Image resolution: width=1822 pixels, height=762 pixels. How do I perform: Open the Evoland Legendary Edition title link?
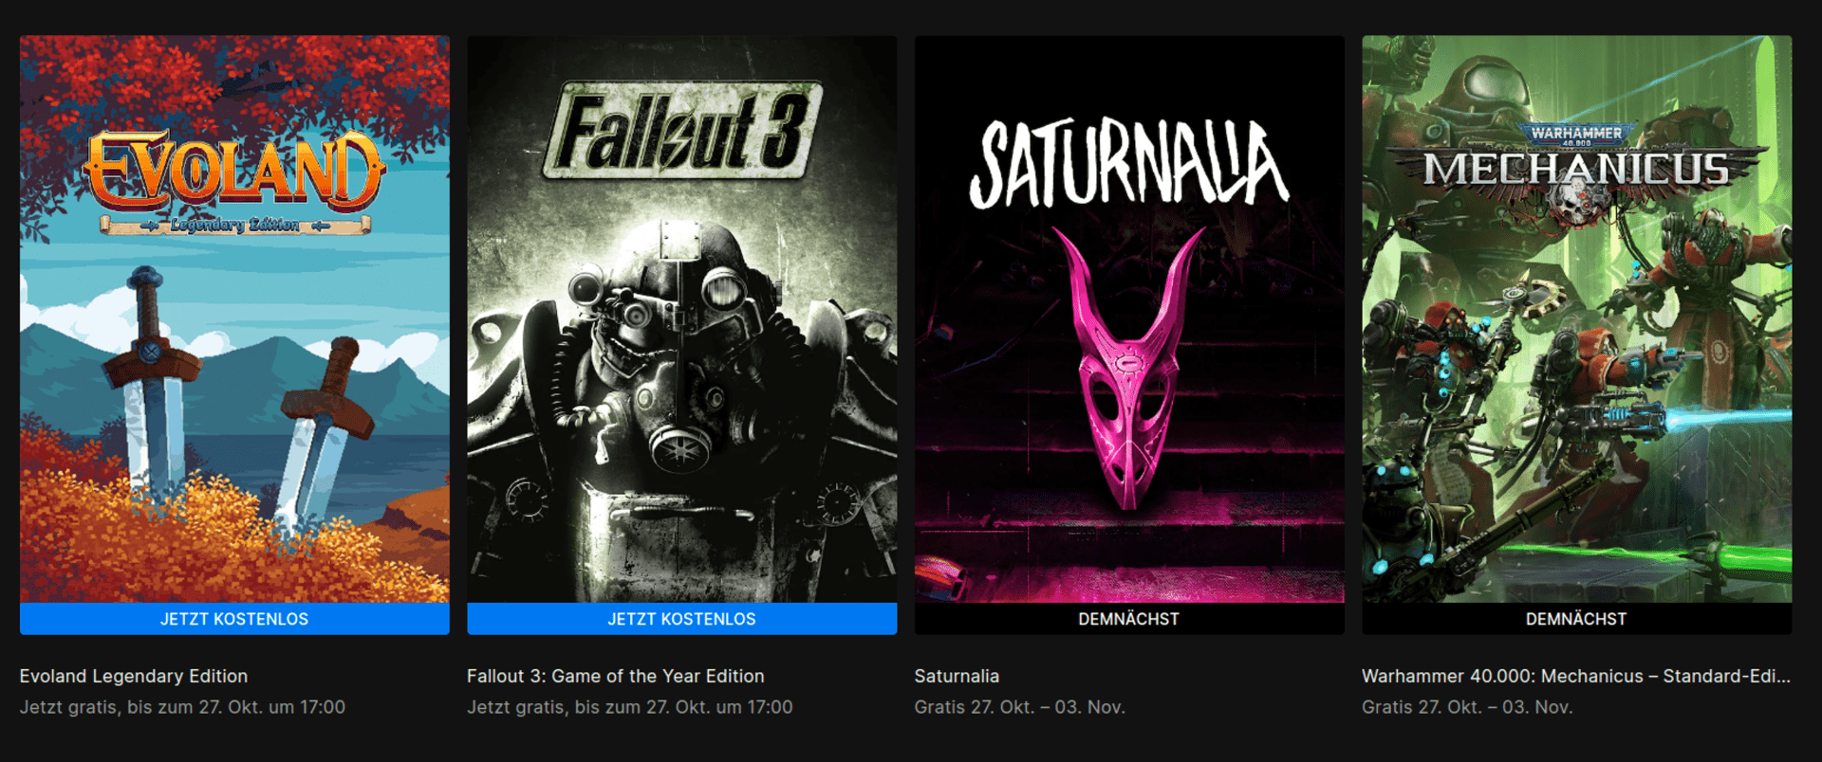coord(134,676)
